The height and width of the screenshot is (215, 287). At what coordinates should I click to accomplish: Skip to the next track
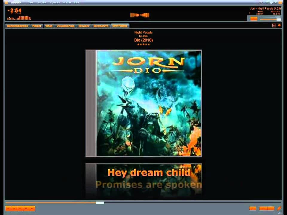coord(32,208)
